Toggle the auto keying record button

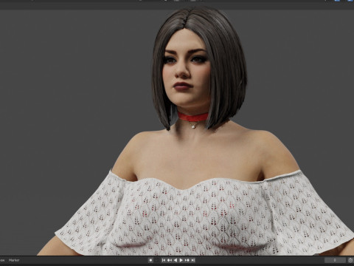(x=150, y=260)
